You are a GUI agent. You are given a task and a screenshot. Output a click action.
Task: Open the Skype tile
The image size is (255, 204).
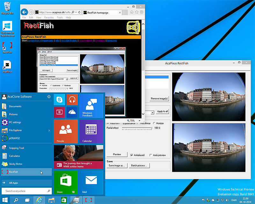coord(59,99)
